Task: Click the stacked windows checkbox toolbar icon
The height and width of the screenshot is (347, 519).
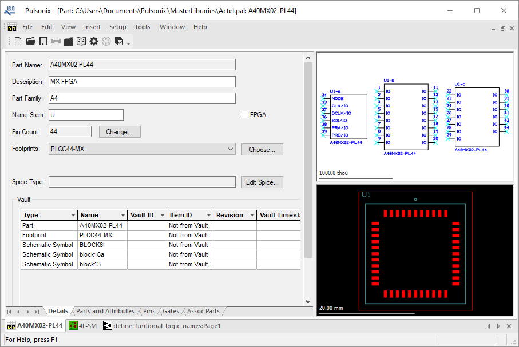Action: coord(119,41)
